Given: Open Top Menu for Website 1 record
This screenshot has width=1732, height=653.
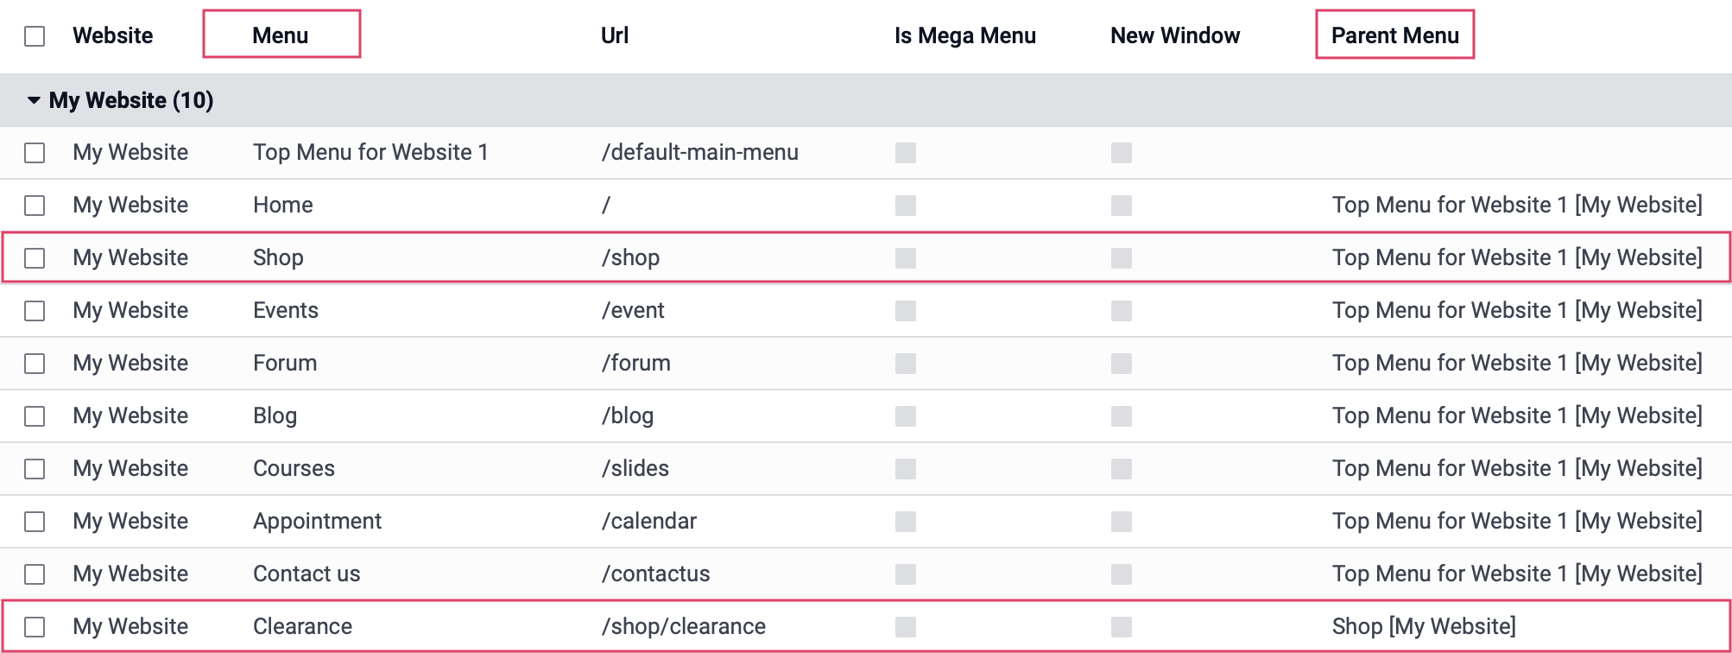Looking at the screenshot, I should 370,152.
